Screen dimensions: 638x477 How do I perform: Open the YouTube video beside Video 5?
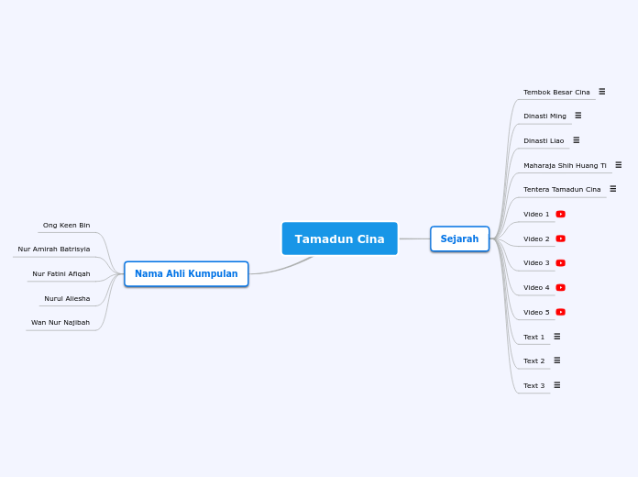(x=561, y=312)
